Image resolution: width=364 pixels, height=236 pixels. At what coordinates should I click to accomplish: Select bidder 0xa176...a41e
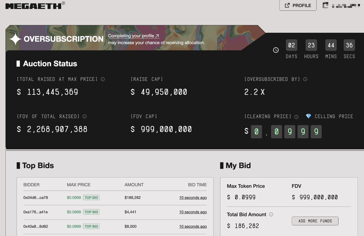36,212
